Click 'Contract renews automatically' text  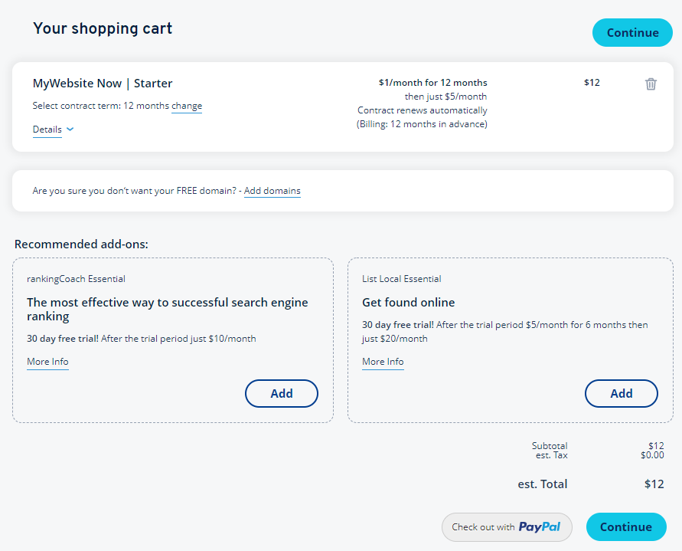point(423,110)
